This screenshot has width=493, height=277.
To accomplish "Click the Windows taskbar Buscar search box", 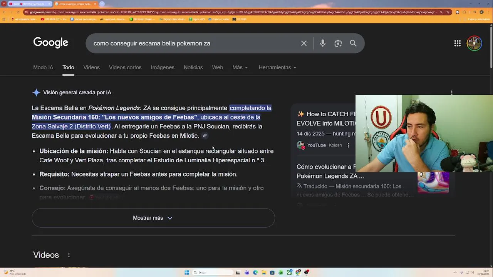I will point(212,272).
